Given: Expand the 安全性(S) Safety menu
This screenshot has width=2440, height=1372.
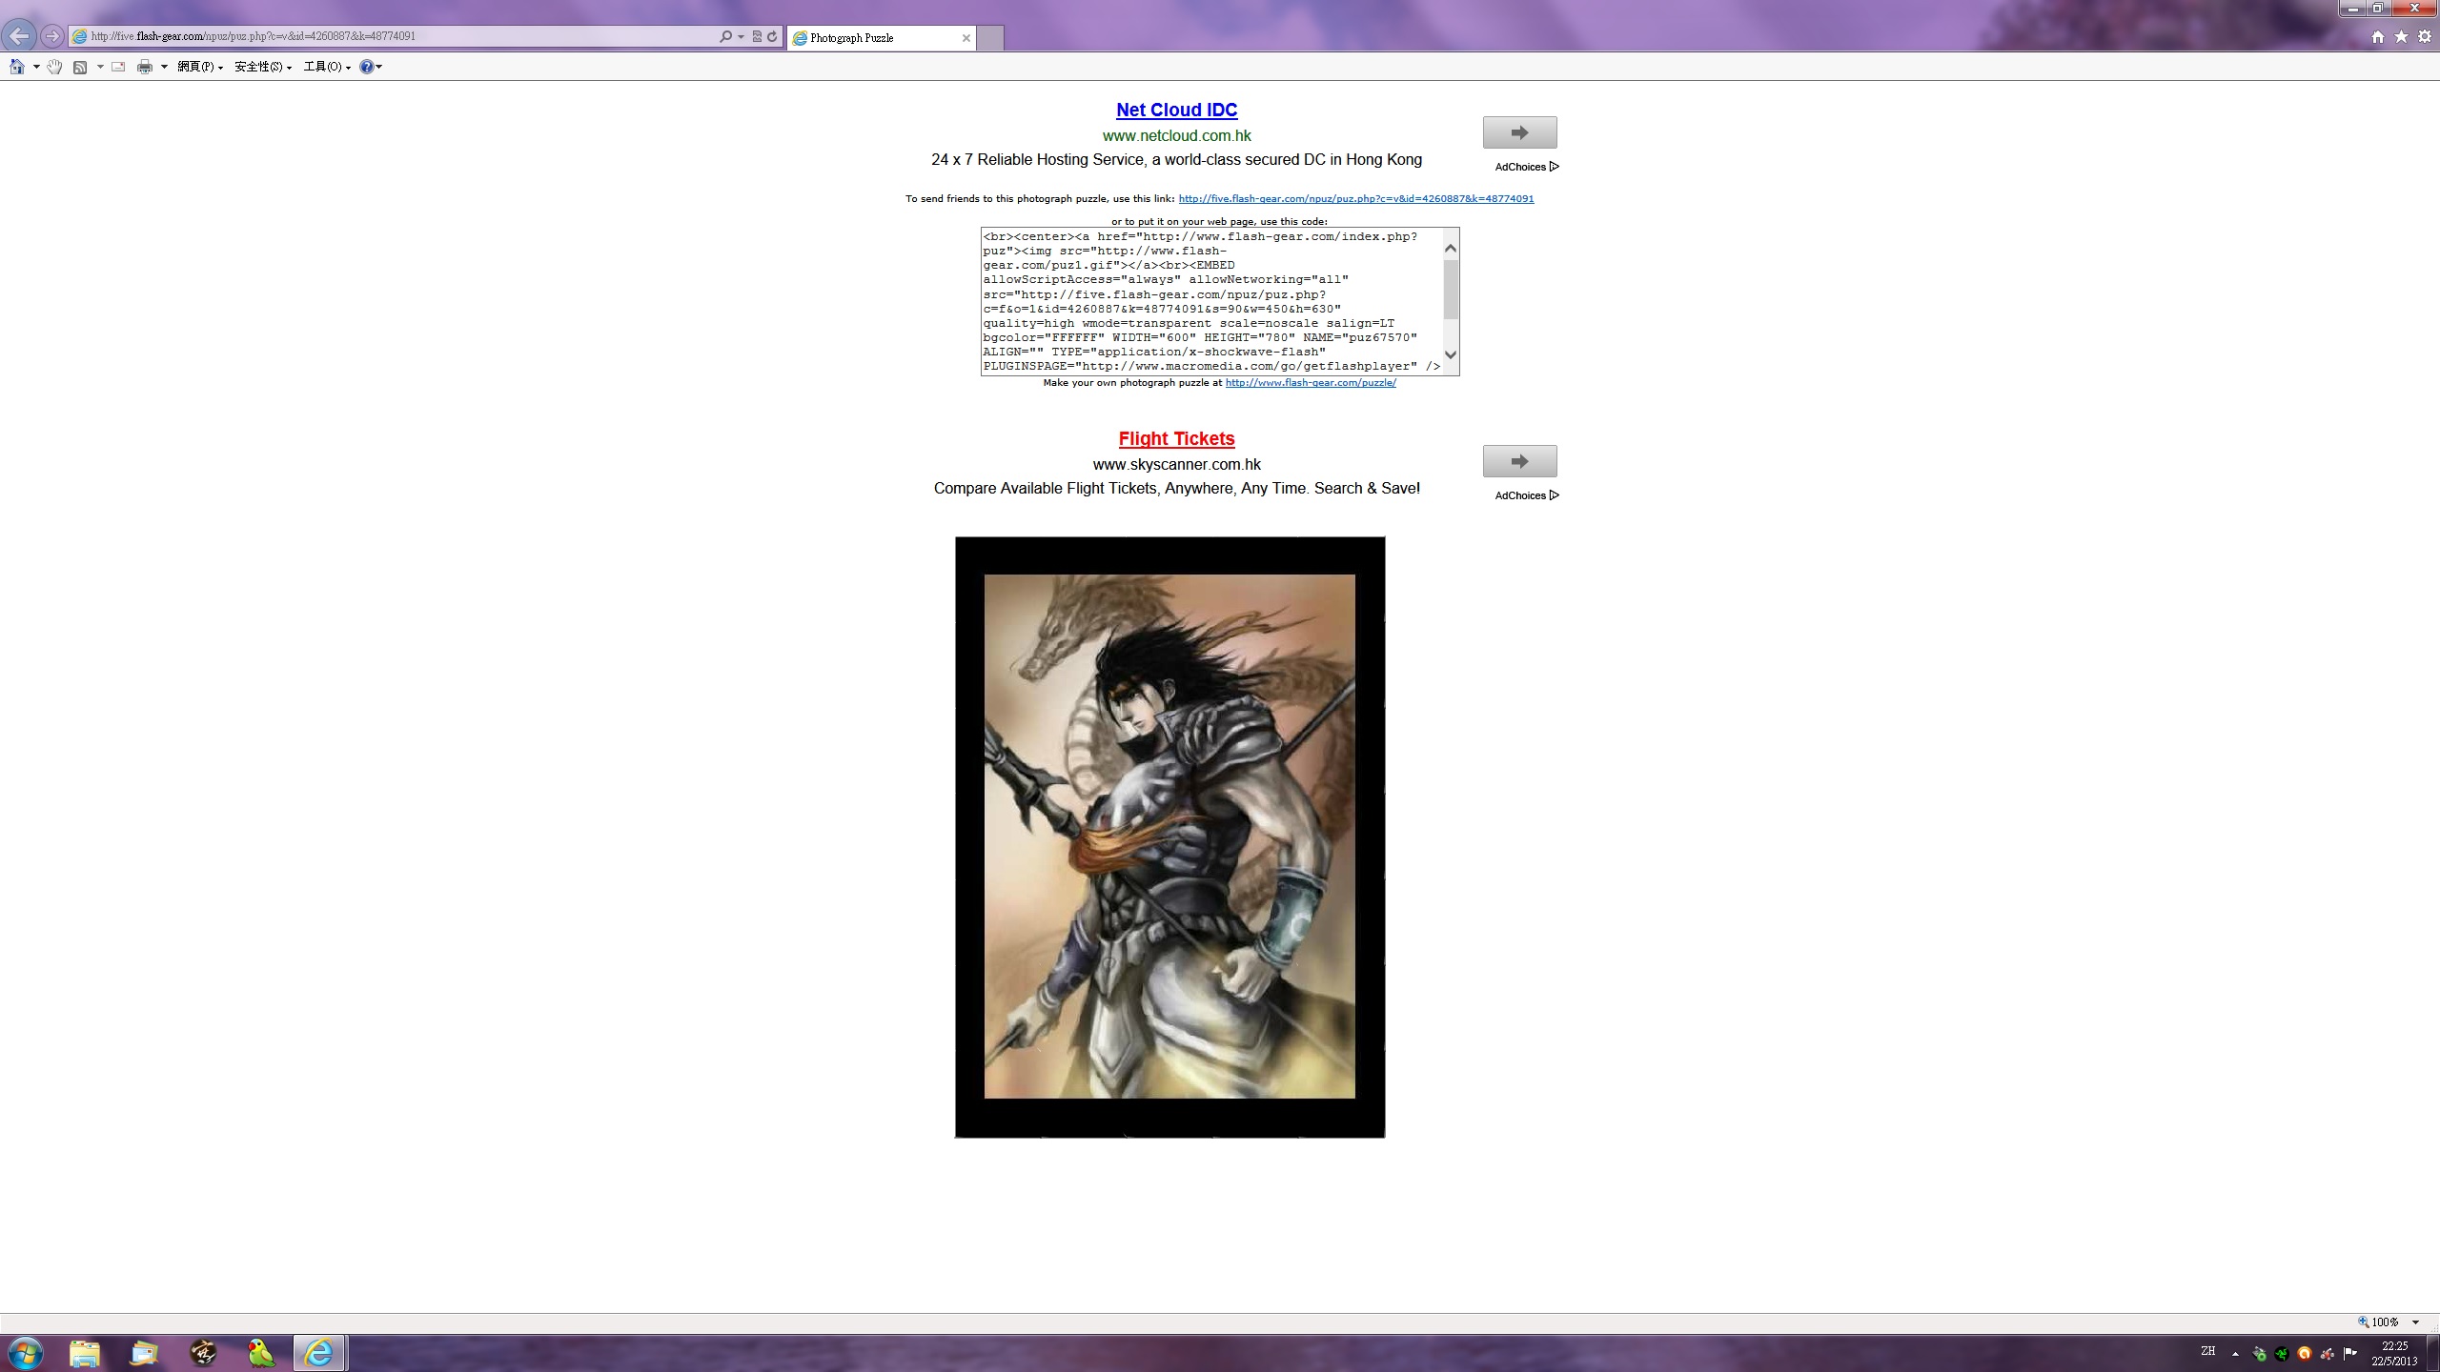Looking at the screenshot, I should (262, 67).
